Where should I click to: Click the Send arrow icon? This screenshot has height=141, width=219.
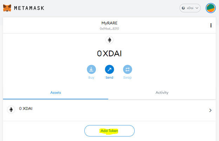[109, 69]
